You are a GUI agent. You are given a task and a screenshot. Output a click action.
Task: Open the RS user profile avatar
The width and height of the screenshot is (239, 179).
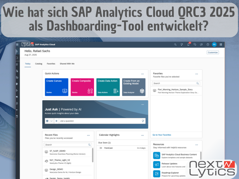coord(214,44)
